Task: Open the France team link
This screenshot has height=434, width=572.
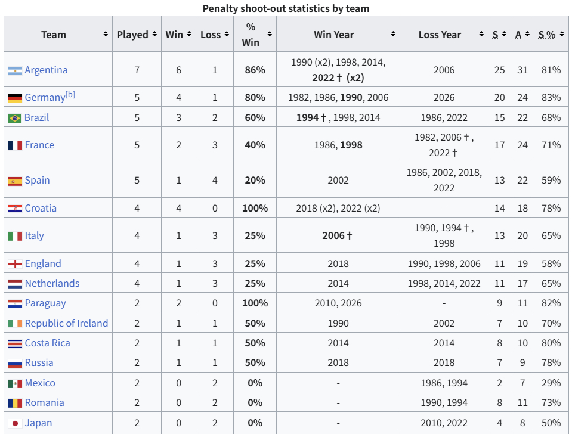Action: 39,145
